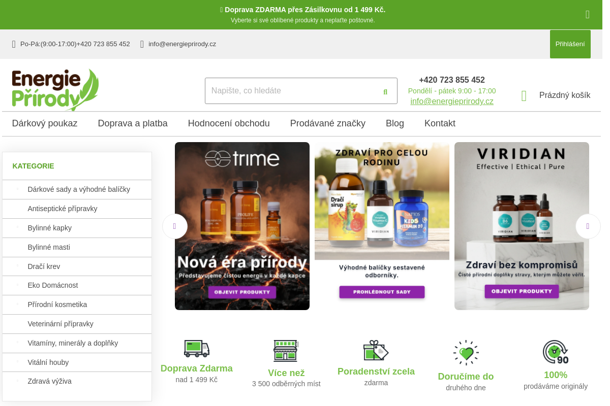610x406 pixels.
Task: Click the Energie Přírody logo
Action: tap(55, 90)
